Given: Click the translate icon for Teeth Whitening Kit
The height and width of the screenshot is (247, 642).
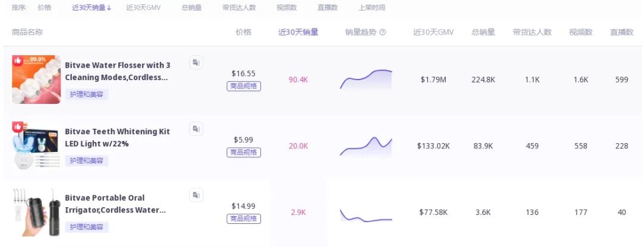Looking at the screenshot, I should pyautogui.click(x=196, y=129).
